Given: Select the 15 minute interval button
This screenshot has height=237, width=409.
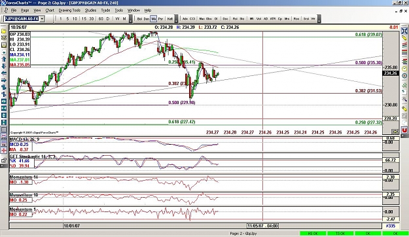Looking at the screenshot, I should [84, 19].
